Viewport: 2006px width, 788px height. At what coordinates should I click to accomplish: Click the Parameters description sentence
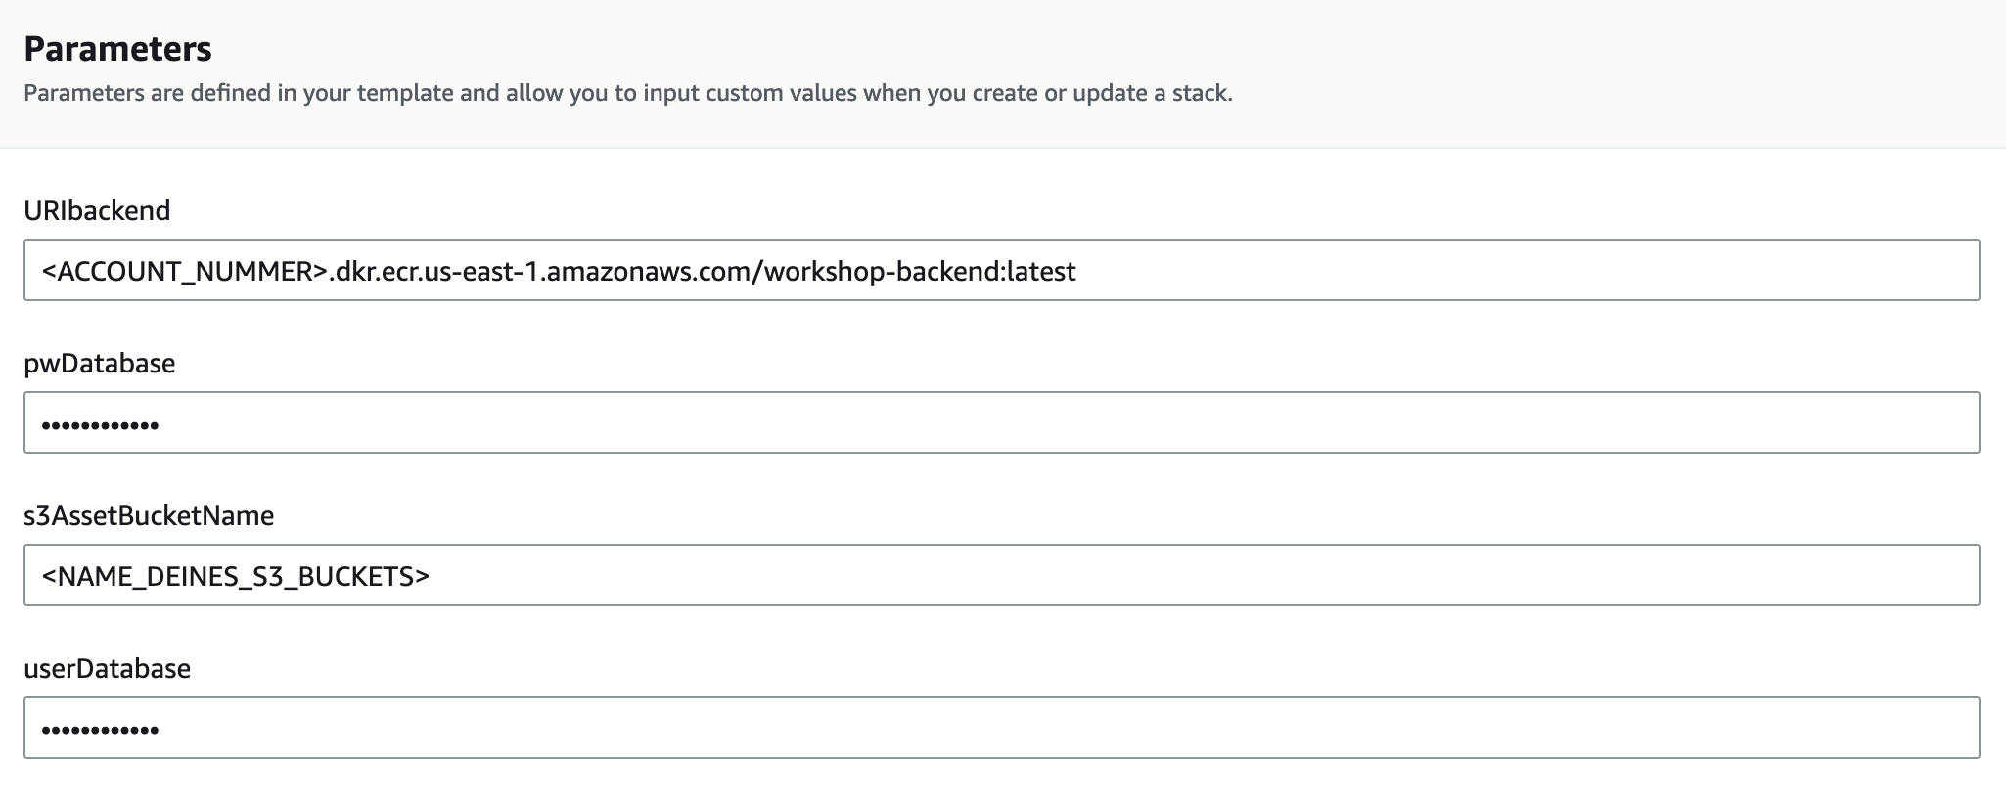[628, 93]
